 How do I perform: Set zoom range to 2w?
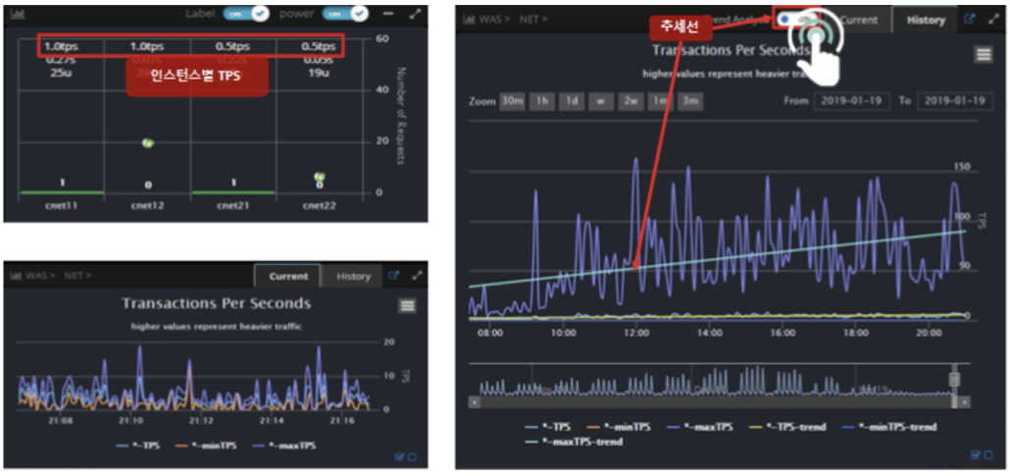[629, 101]
